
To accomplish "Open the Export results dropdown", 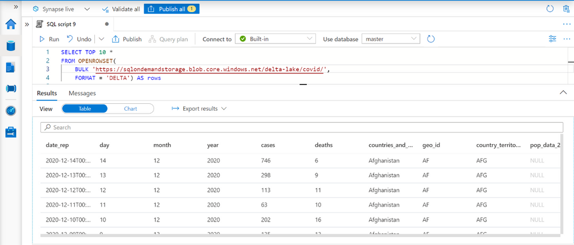I will [199, 108].
